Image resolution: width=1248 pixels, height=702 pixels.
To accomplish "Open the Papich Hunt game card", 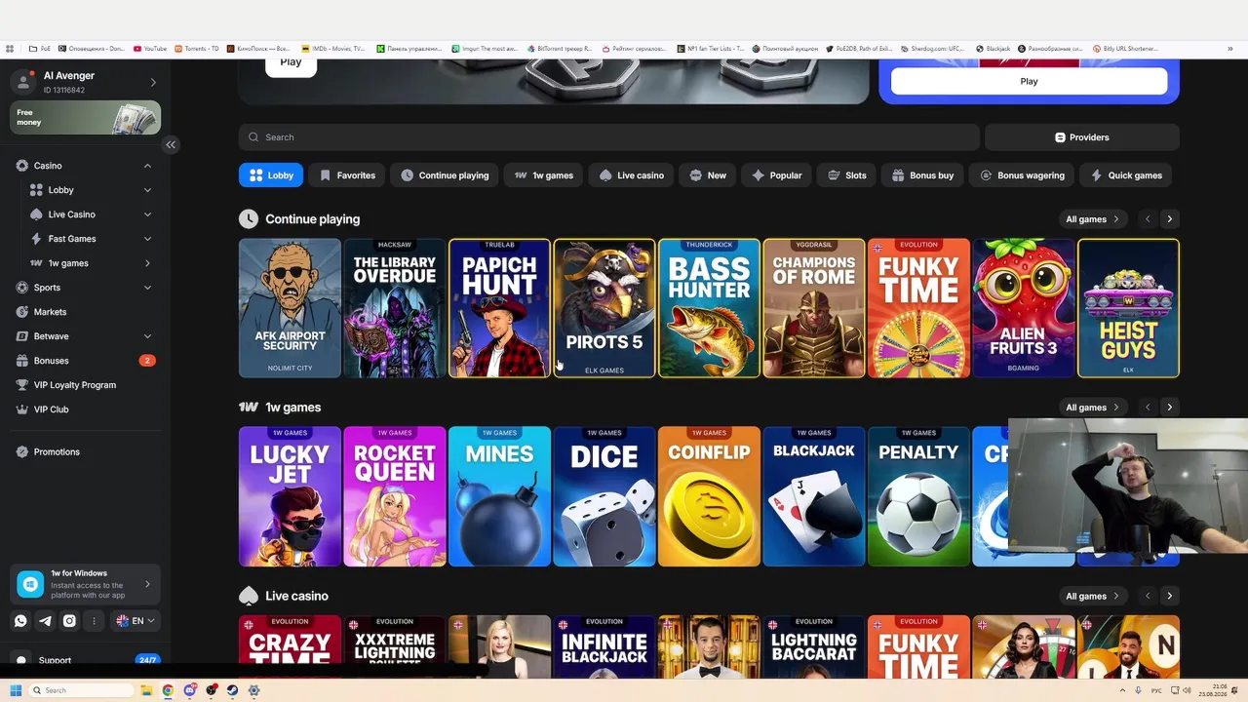I will tap(499, 308).
